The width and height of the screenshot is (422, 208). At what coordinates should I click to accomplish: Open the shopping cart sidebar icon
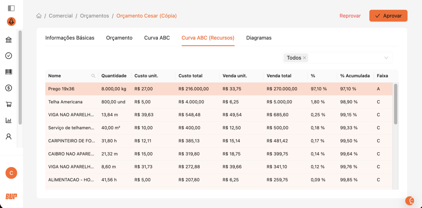[9, 104]
